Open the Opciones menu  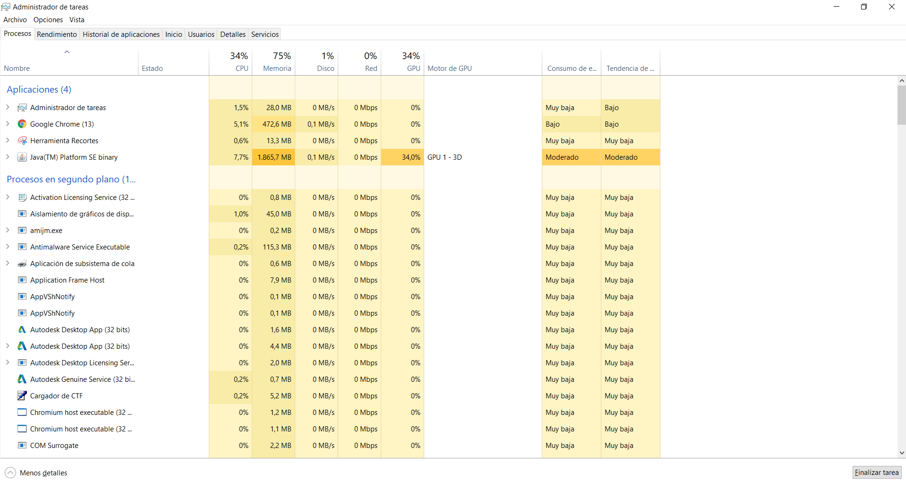[x=48, y=20]
